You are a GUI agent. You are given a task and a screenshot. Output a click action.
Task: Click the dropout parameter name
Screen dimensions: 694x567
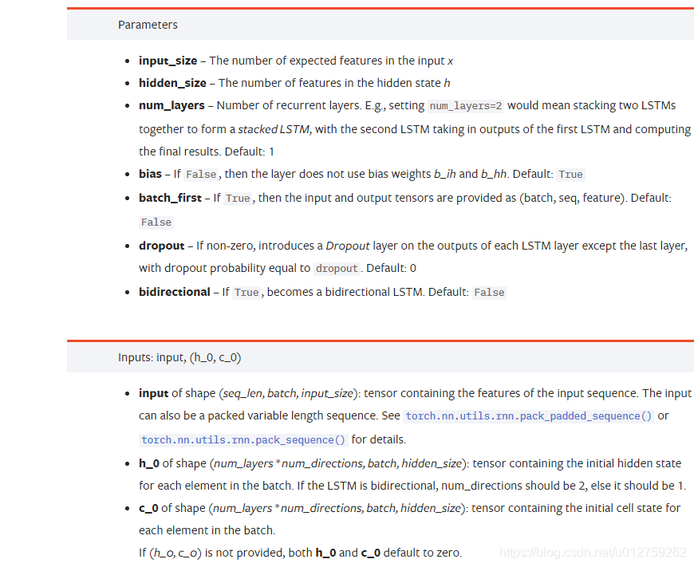pyautogui.click(x=162, y=246)
